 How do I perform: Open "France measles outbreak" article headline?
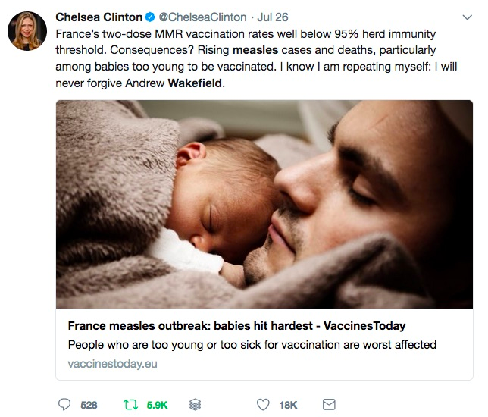(236, 326)
